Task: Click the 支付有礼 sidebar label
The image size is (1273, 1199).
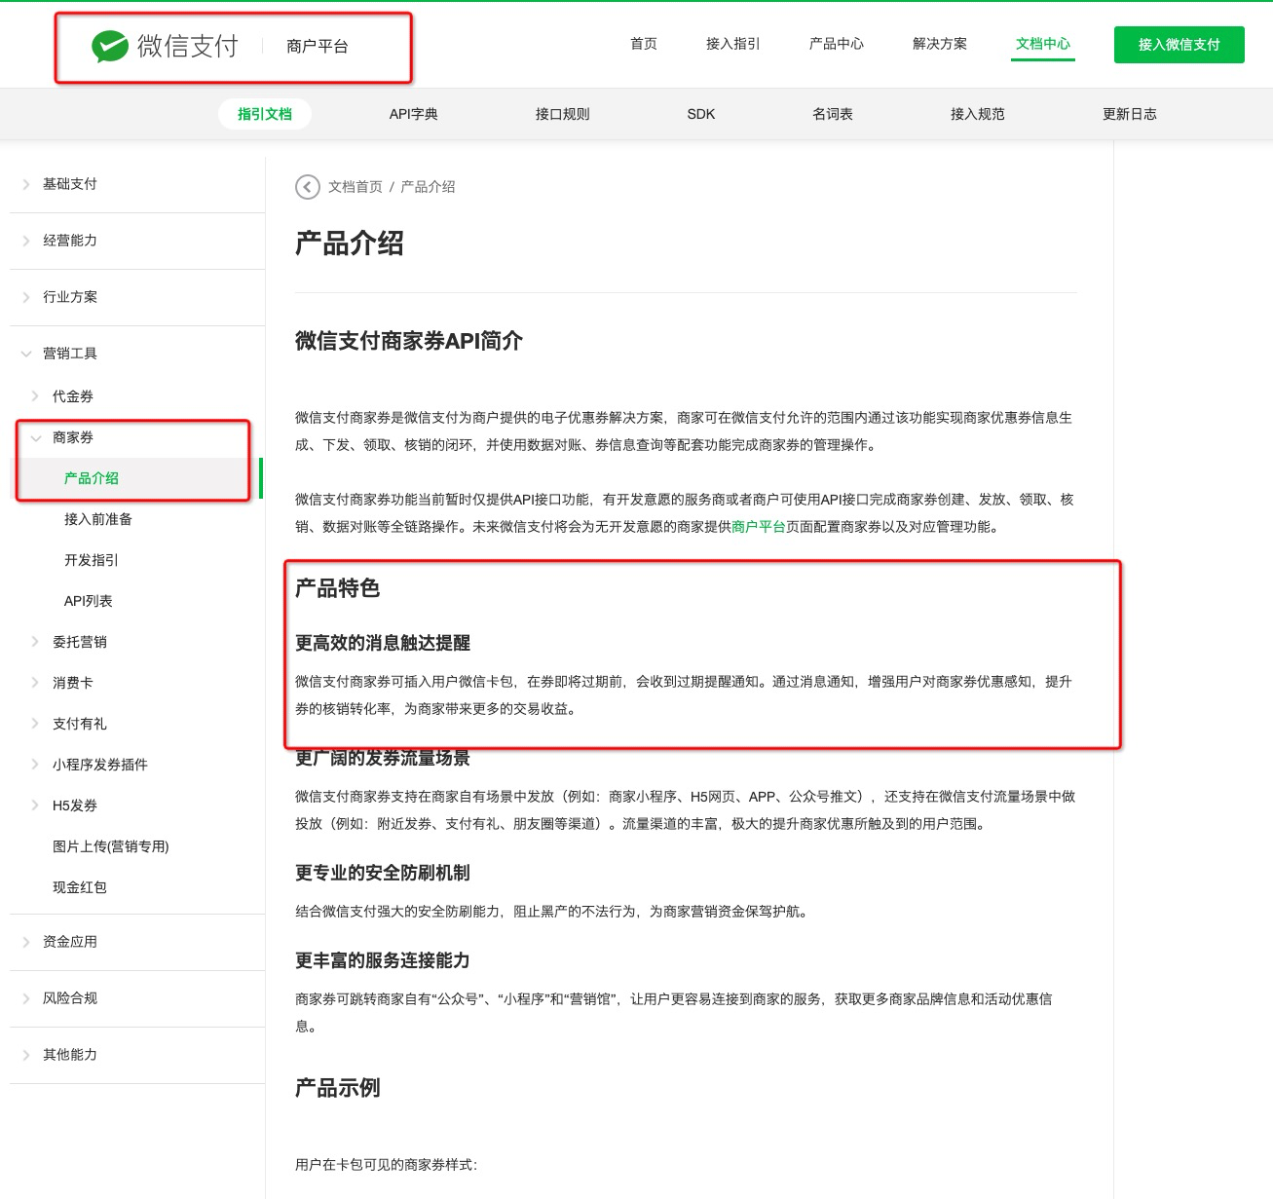Action: 80,724
